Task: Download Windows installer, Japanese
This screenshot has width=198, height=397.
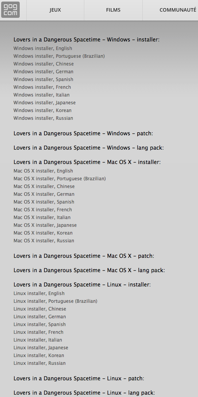Action: 44,102
